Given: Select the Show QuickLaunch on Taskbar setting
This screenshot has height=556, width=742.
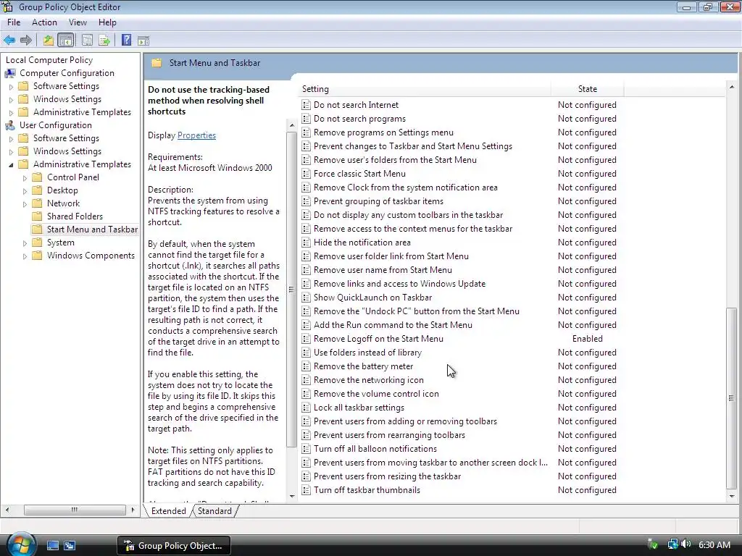Looking at the screenshot, I should click(x=372, y=298).
